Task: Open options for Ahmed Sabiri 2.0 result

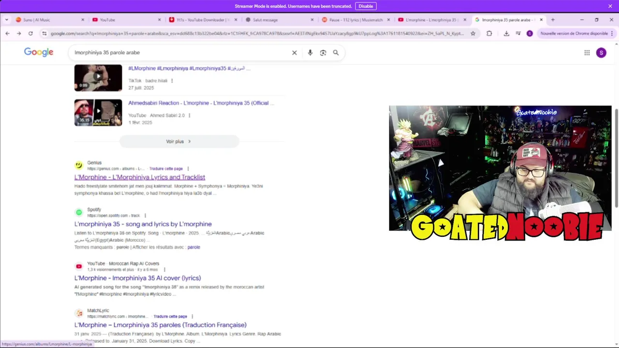Action: (189, 116)
